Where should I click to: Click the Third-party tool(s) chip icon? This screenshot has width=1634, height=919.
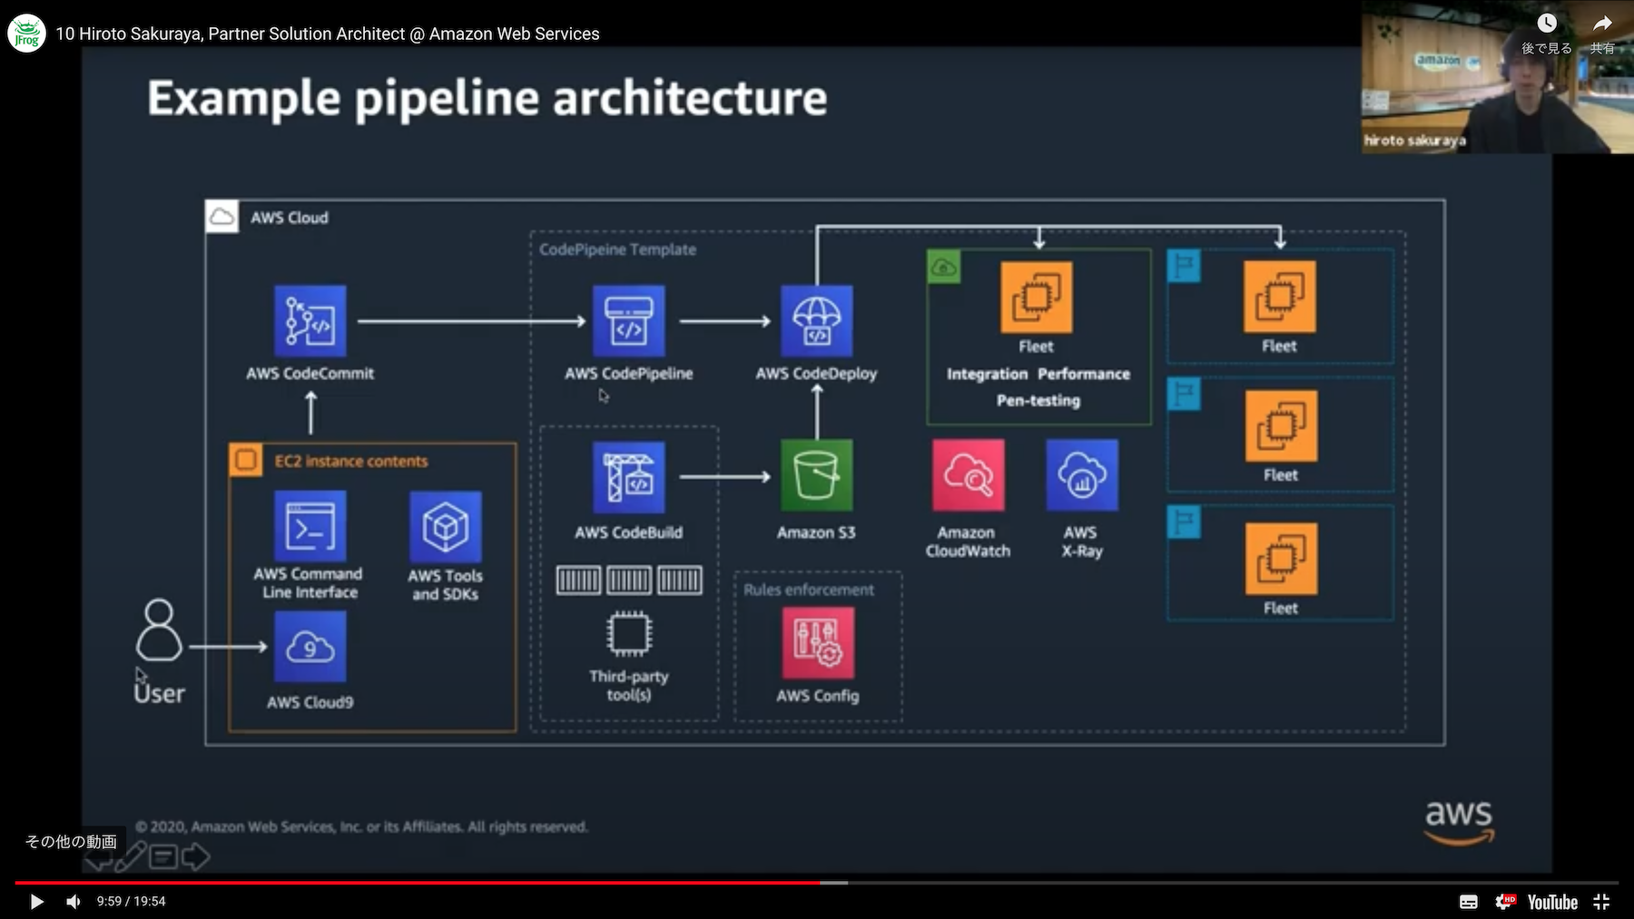[x=629, y=633]
